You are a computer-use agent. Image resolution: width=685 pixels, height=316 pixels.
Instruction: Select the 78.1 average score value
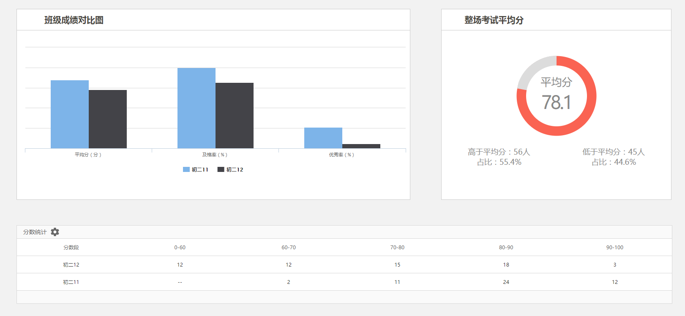tap(556, 102)
